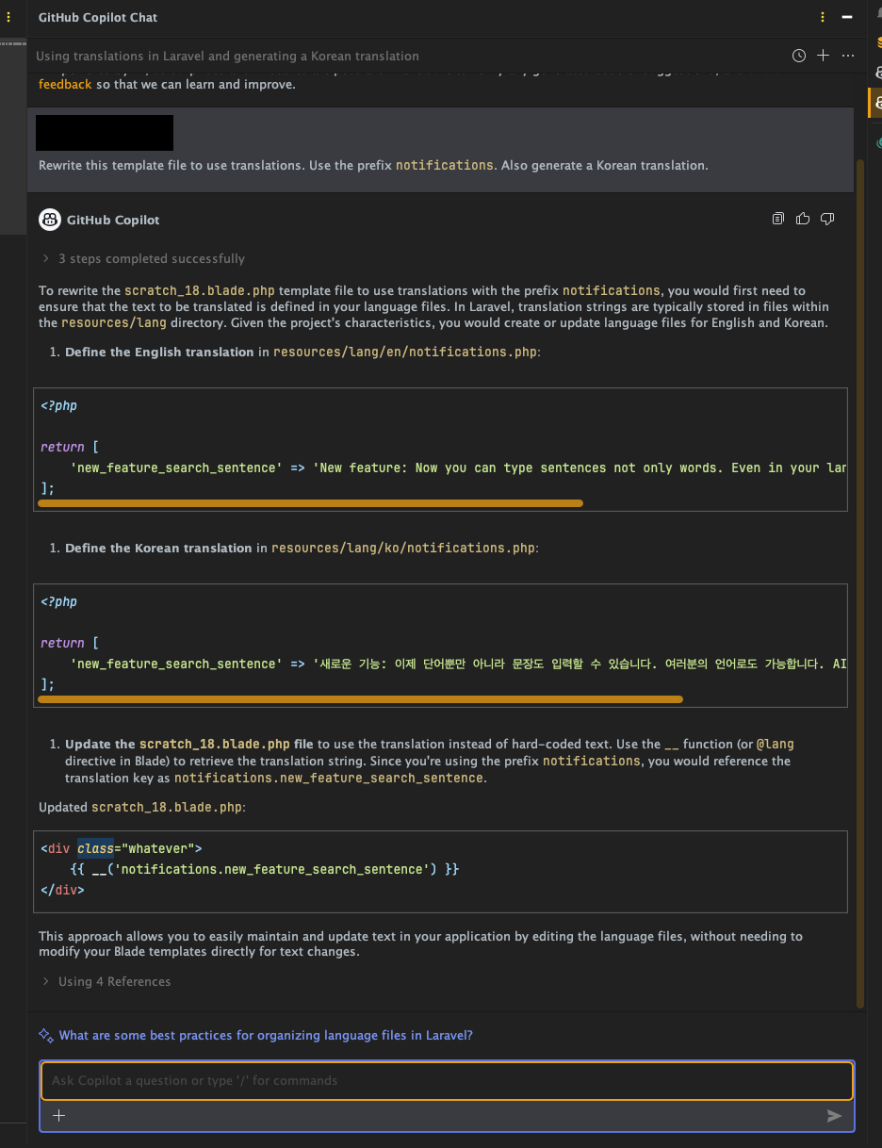Open the chat history clock icon
This screenshot has height=1148, width=882.
pos(799,56)
